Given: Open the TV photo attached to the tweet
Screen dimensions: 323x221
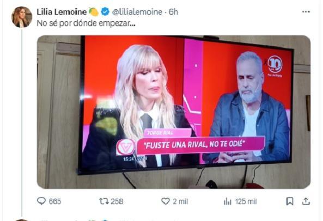Looking at the screenshot, I should click(173, 112).
